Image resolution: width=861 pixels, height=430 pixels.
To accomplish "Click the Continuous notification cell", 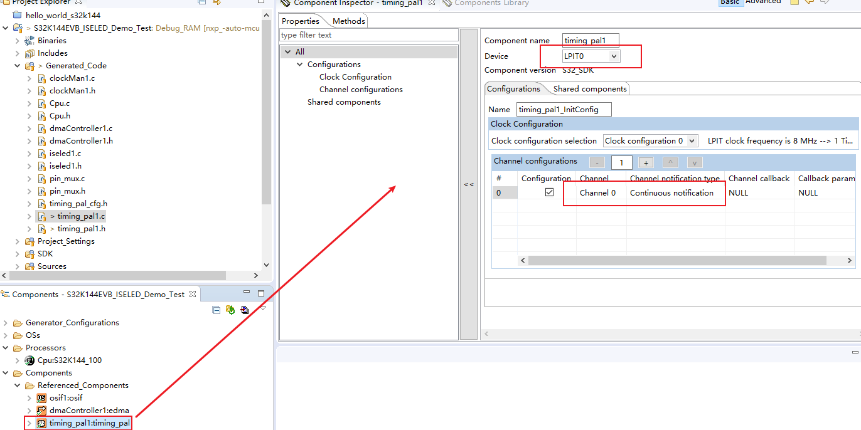I will point(676,193).
